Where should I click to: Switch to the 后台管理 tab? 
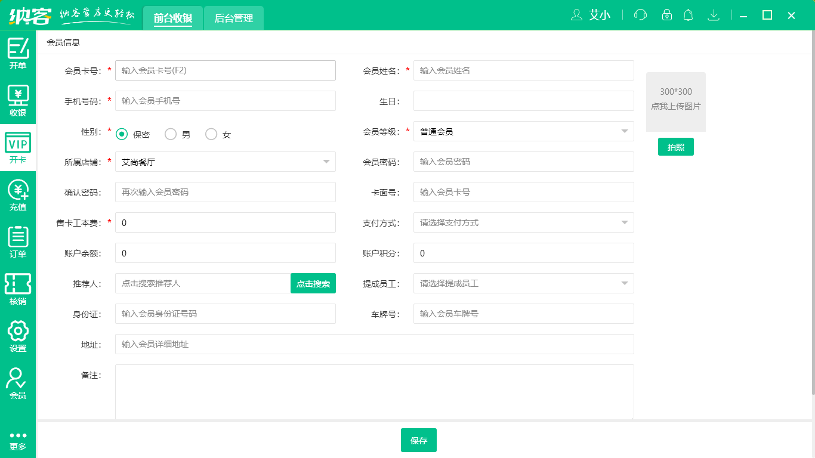coord(233,18)
